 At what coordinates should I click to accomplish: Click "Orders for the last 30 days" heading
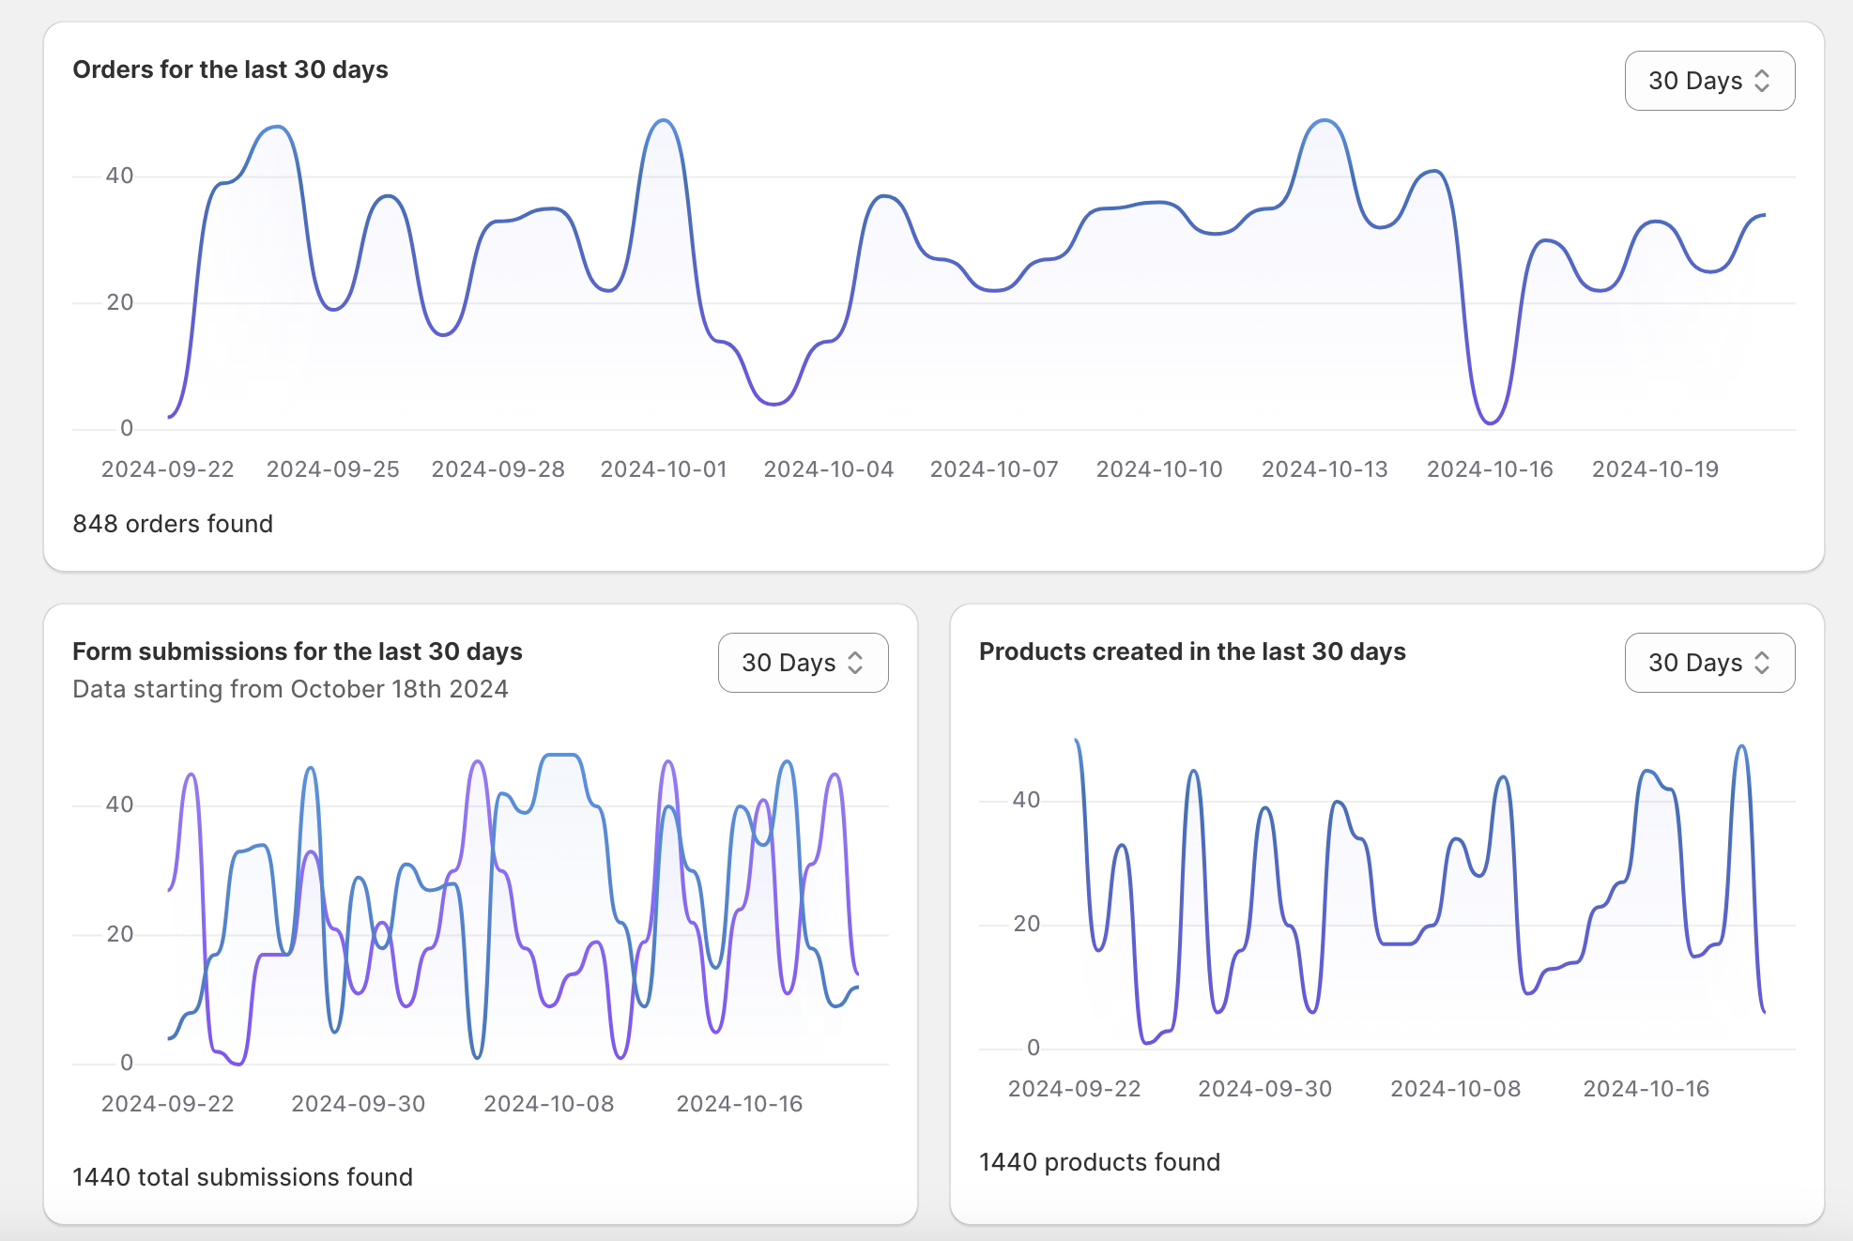(230, 69)
